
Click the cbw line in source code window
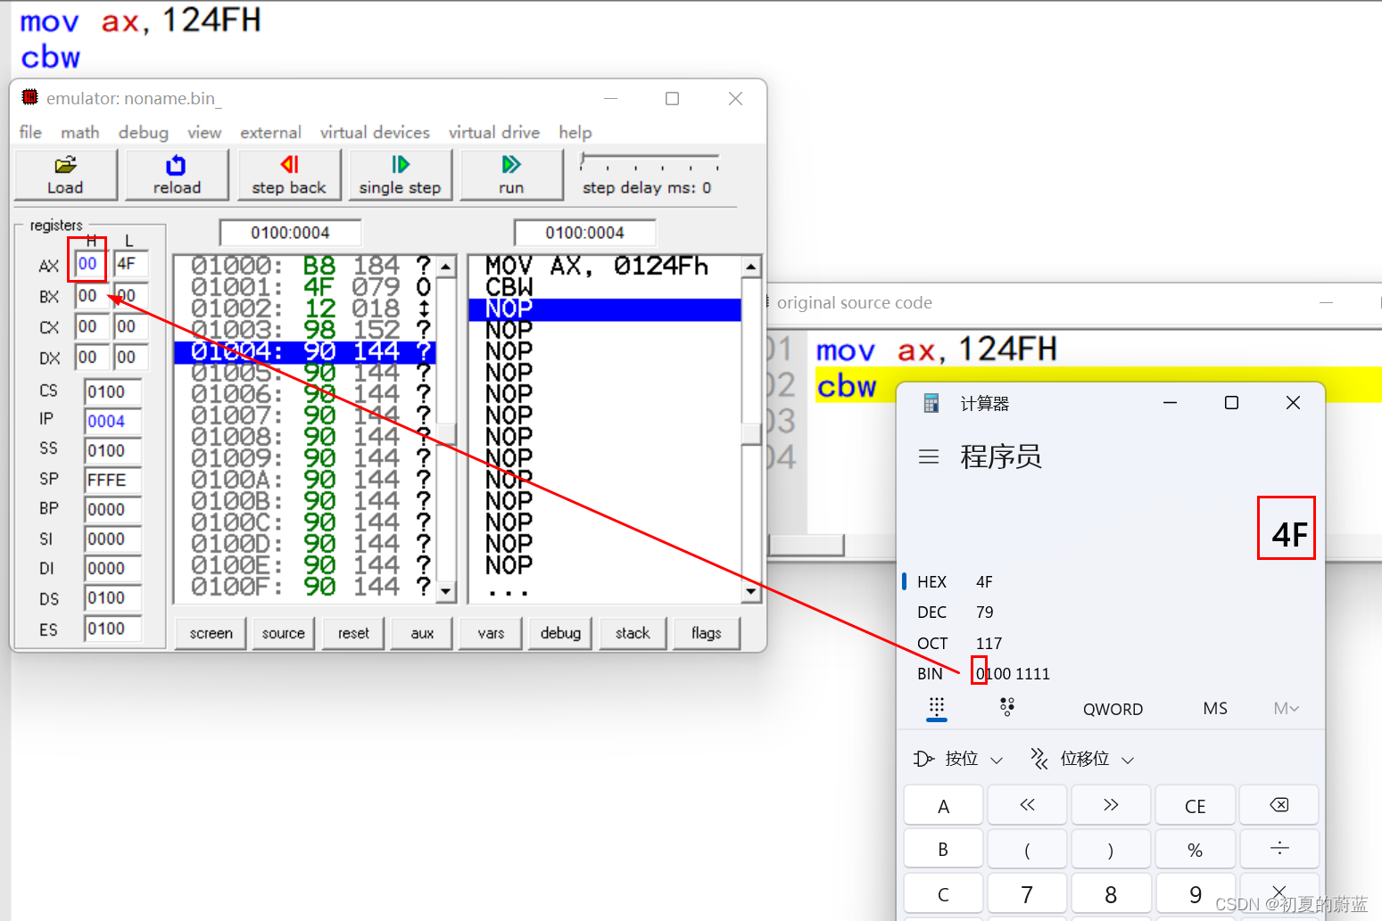(x=847, y=386)
